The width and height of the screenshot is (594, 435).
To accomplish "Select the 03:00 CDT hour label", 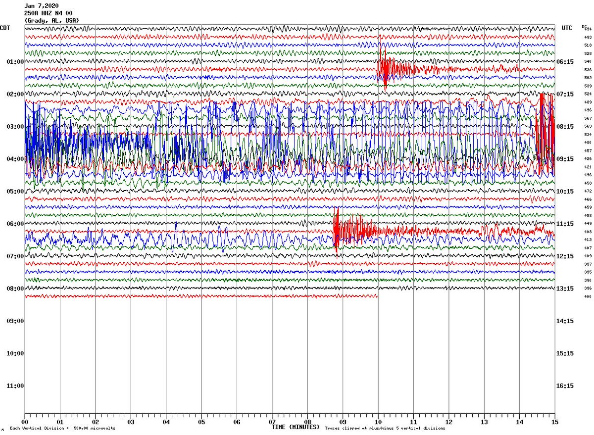I will click(15, 127).
